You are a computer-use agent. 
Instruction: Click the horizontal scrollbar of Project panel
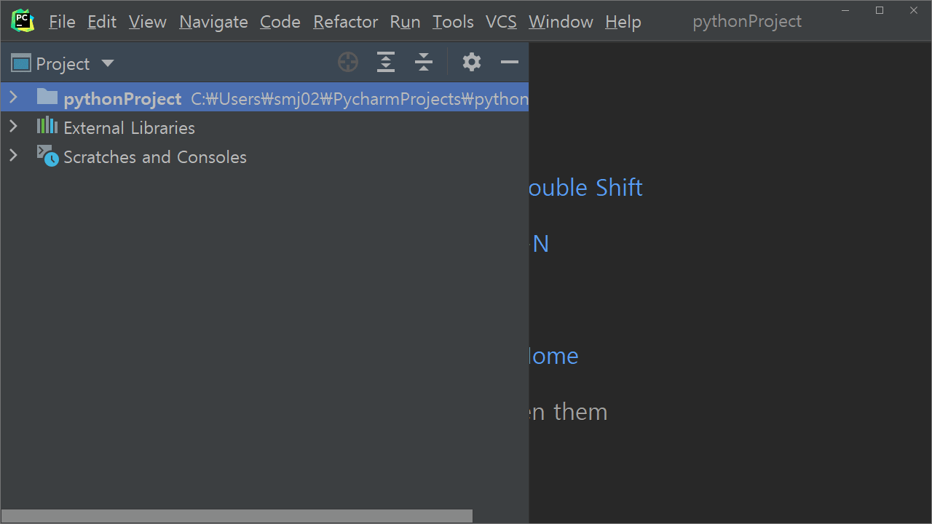(x=237, y=516)
